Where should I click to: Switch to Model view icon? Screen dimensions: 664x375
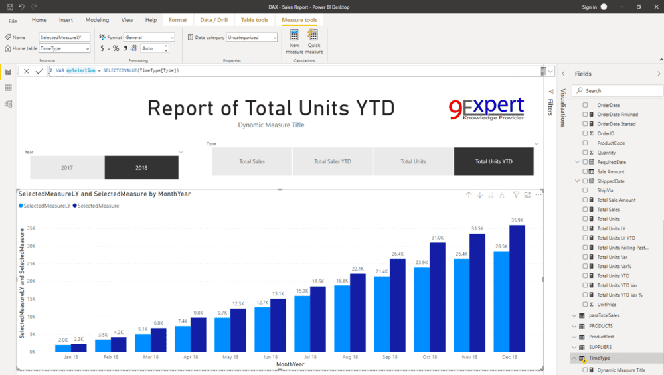(8, 104)
